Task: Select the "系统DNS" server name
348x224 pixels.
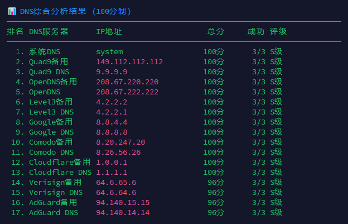Action: 45,52
